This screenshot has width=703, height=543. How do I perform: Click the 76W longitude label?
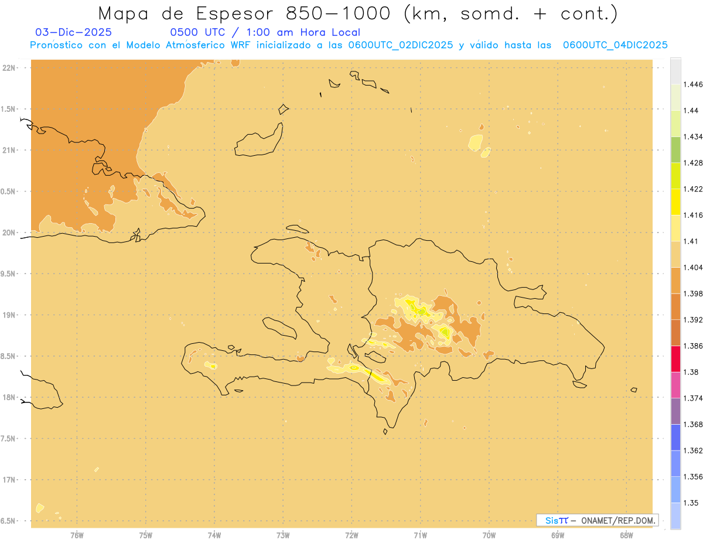pos(77,535)
